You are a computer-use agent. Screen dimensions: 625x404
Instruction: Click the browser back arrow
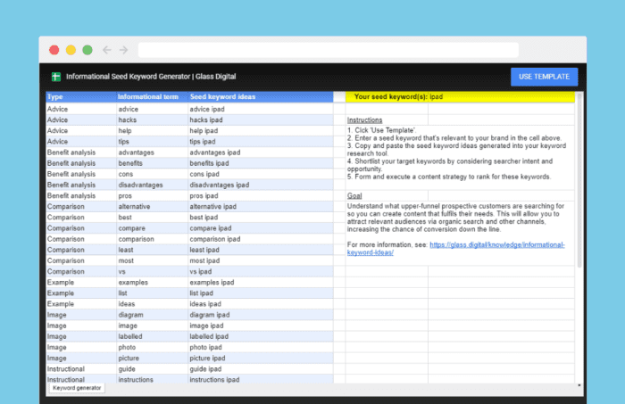coord(106,50)
